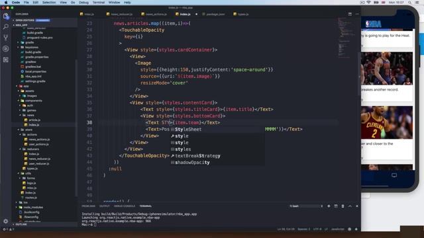Click into the terminal prompt line
Viewport: 424px width, 238px height.
pos(89,225)
